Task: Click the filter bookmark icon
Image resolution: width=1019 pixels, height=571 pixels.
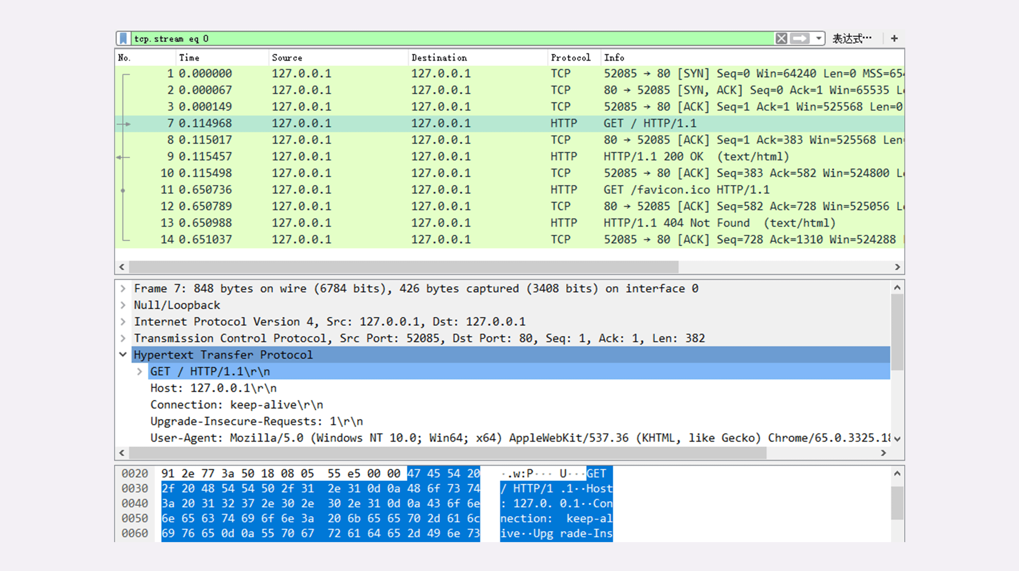Action: point(123,38)
